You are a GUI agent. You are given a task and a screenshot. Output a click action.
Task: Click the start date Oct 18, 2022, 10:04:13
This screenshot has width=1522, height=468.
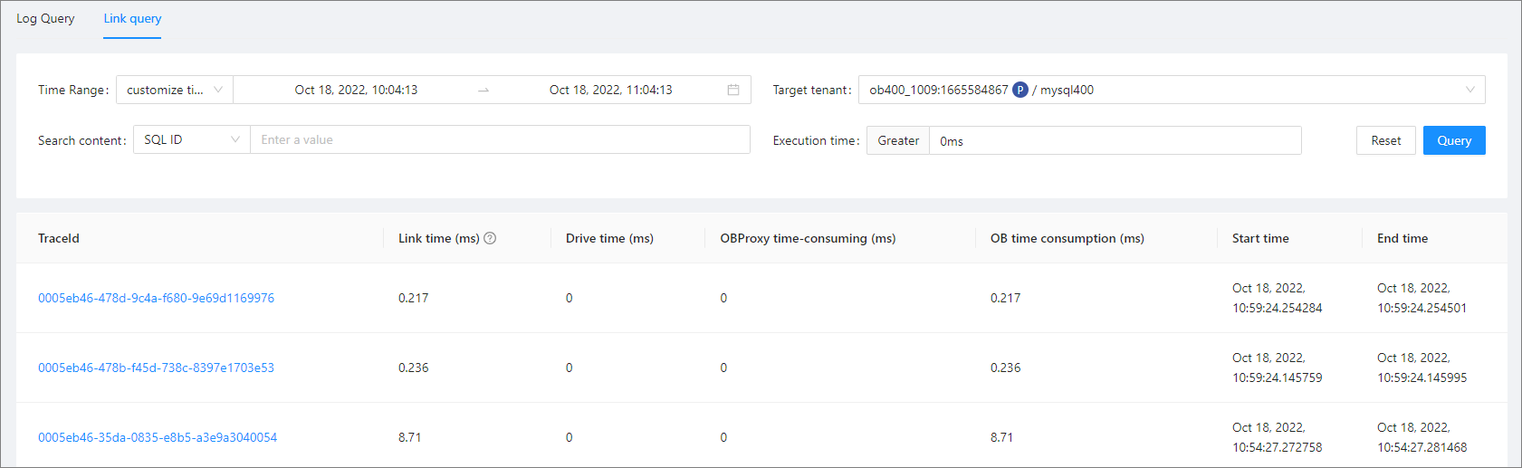pos(356,90)
